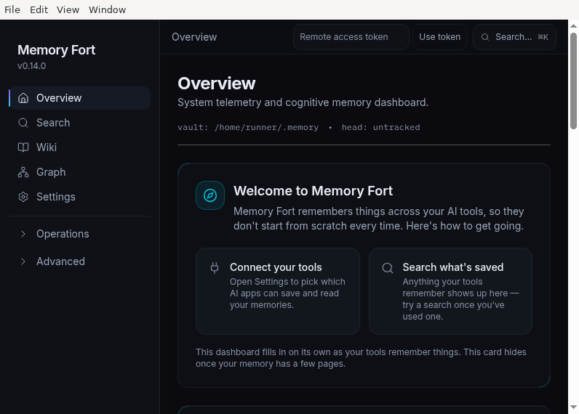This screenshot has height=414, width=579.
Task: Click the compass icon in welcome card
Action: pos(210,195)
